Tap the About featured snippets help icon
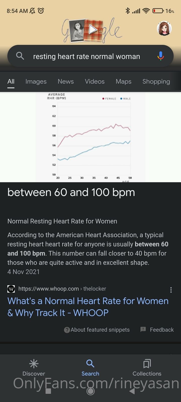The width and height of the screenshot is (181, 402). click(x=67, y=330)
